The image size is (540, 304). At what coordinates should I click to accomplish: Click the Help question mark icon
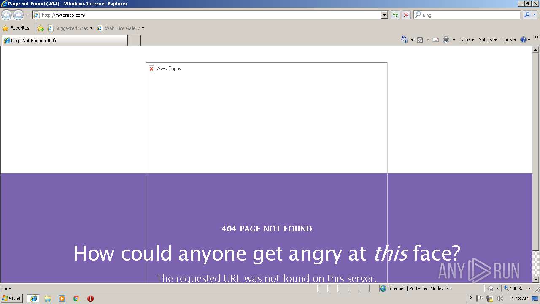pyautogui.click(x=524, y=40)
